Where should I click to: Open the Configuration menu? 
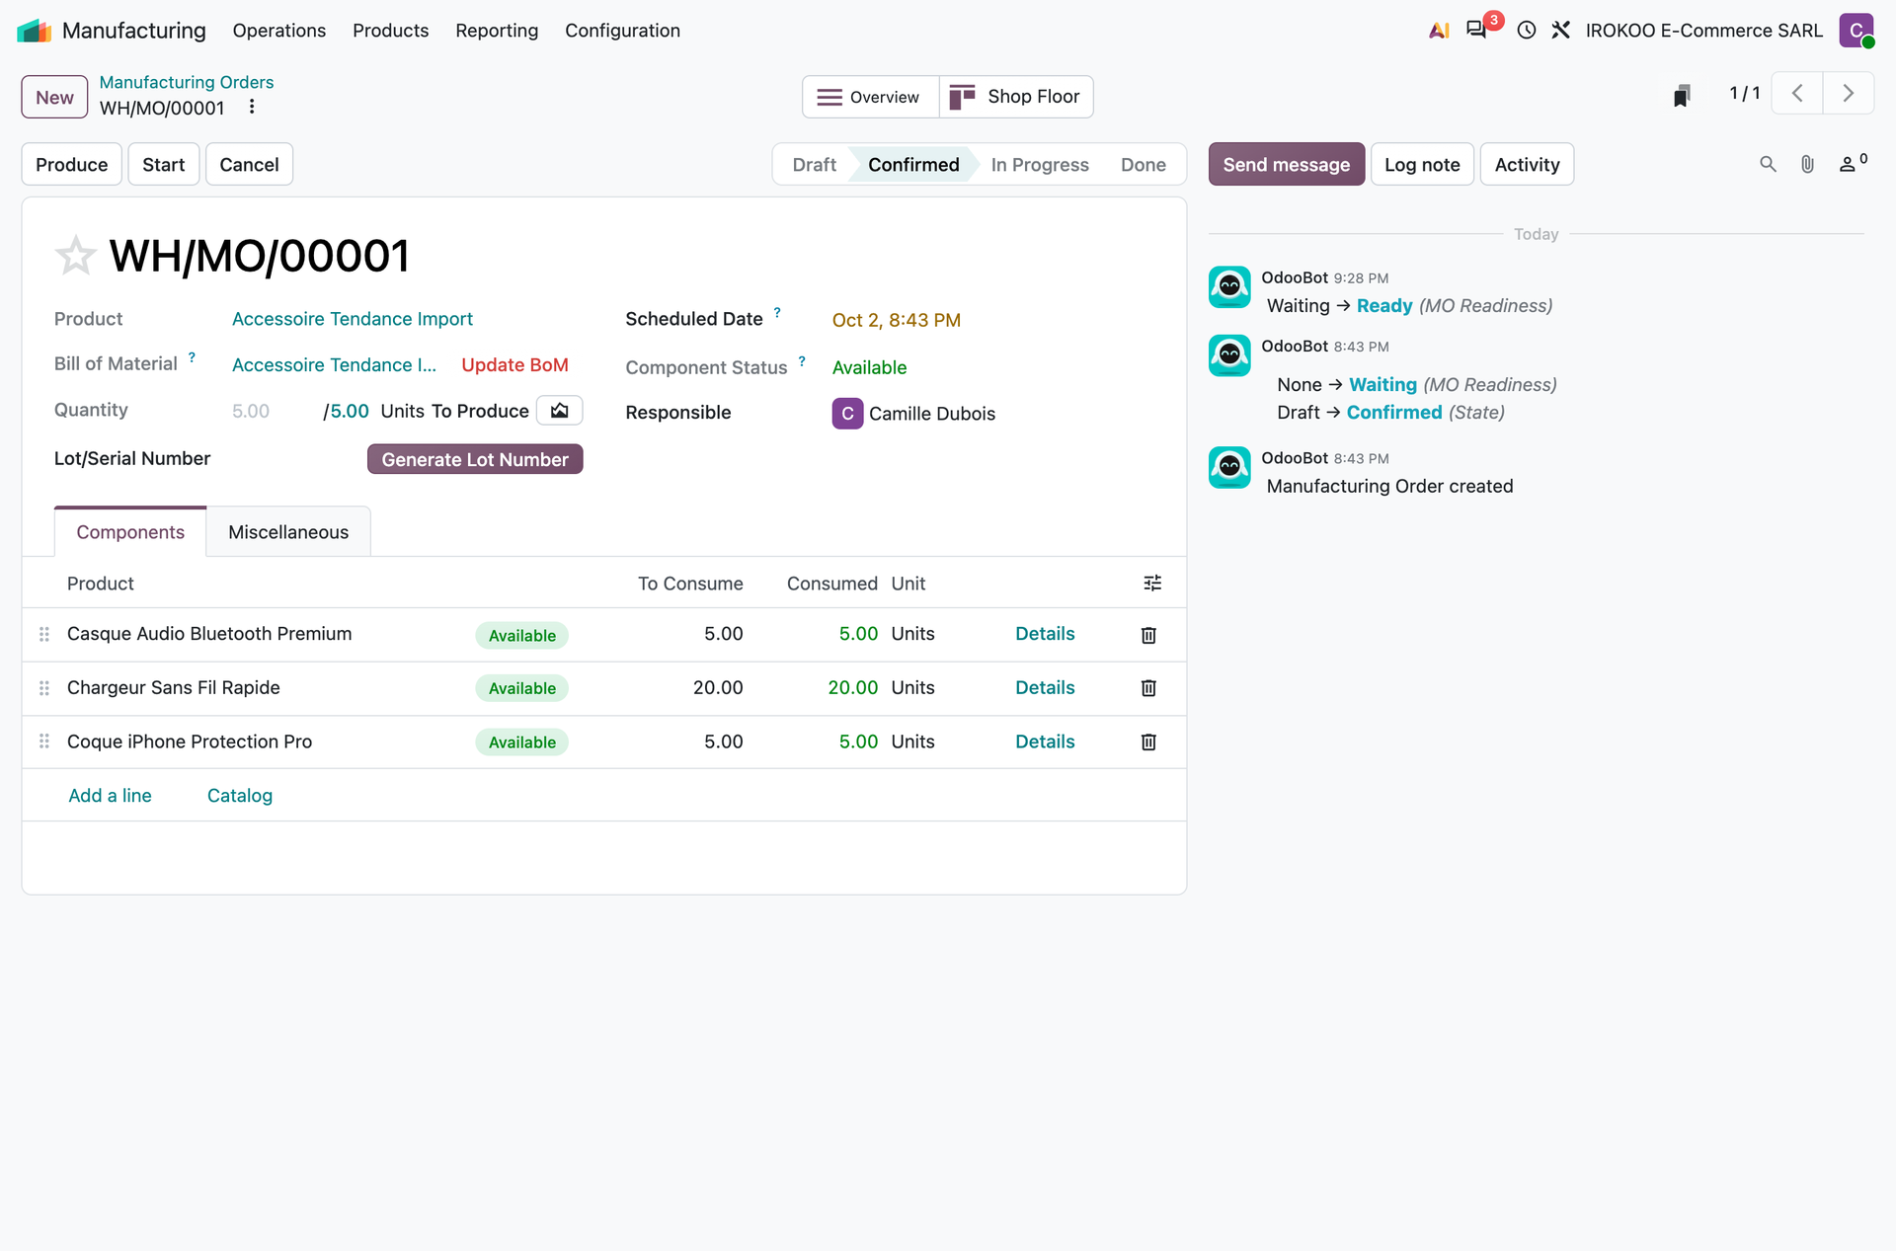[622, 31]
